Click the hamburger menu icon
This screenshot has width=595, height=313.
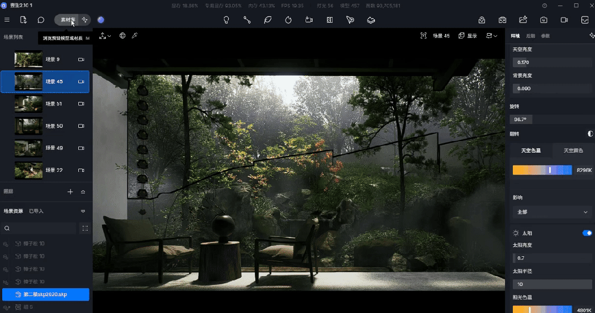pos(7,20)
